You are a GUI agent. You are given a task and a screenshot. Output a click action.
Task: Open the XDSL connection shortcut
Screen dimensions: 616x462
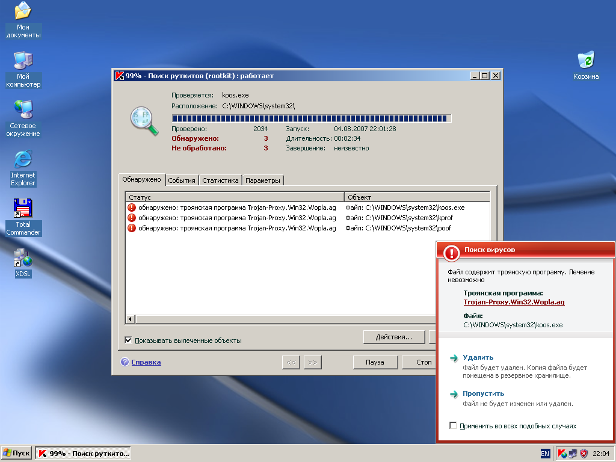click(23, 262)
